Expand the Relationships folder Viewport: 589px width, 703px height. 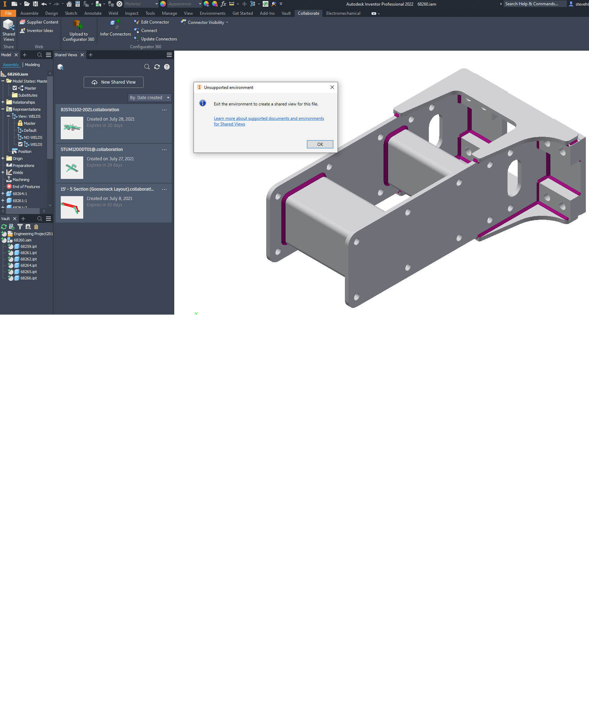(3, 102)
